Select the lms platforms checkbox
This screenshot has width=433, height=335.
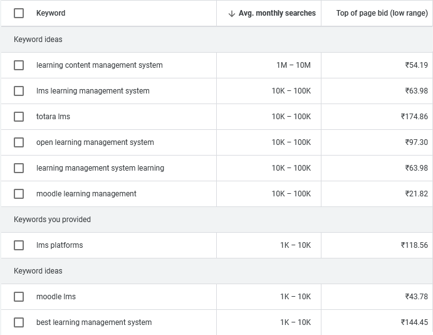(x=19, y=245)
